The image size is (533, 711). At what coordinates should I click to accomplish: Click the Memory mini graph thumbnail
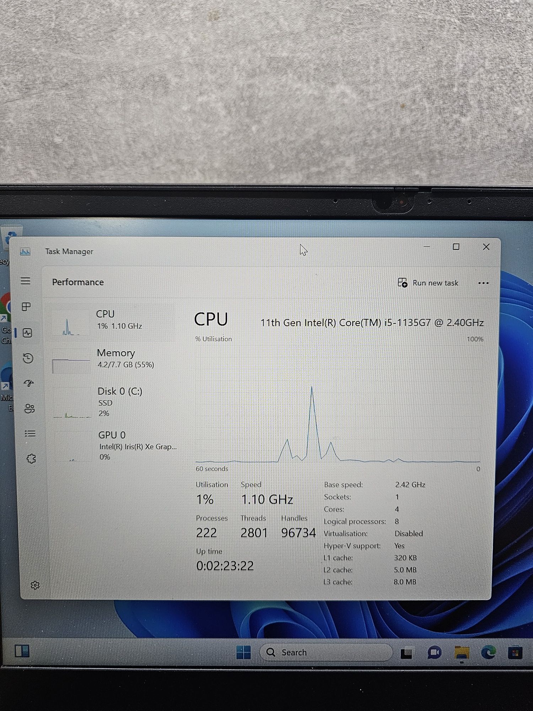71,361
